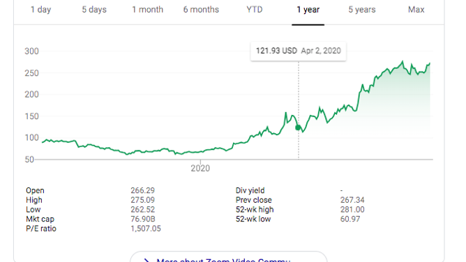Screen dimensions: 466x262
Task: Click the 121.93 USD price tooltip
Action: (299, 51)
